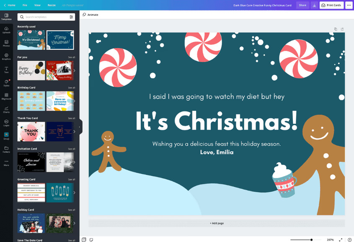Click See all next to Thank You Card

tap(72, 118)
